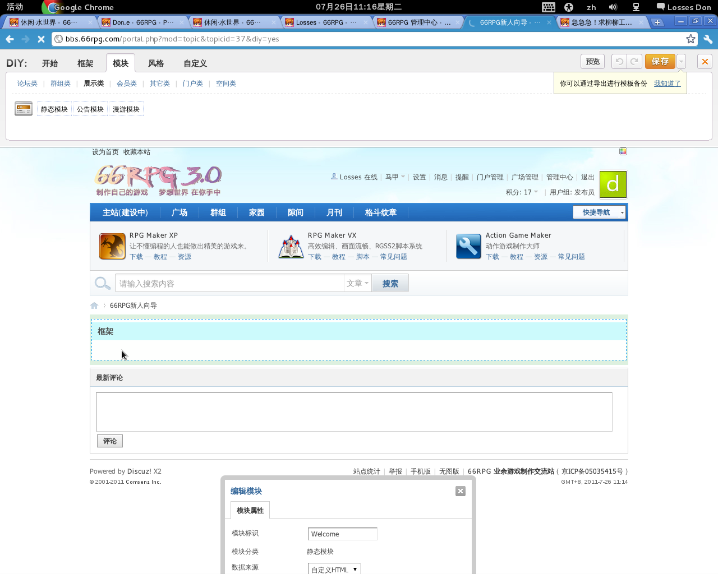This screenshot has height=574, width=718.
Task: Click the 搜索 button
Action: click(390, 283)
